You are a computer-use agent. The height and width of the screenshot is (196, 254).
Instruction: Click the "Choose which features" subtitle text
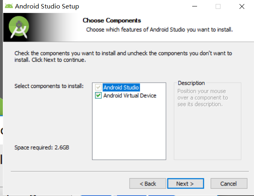[x=160, y=29]
